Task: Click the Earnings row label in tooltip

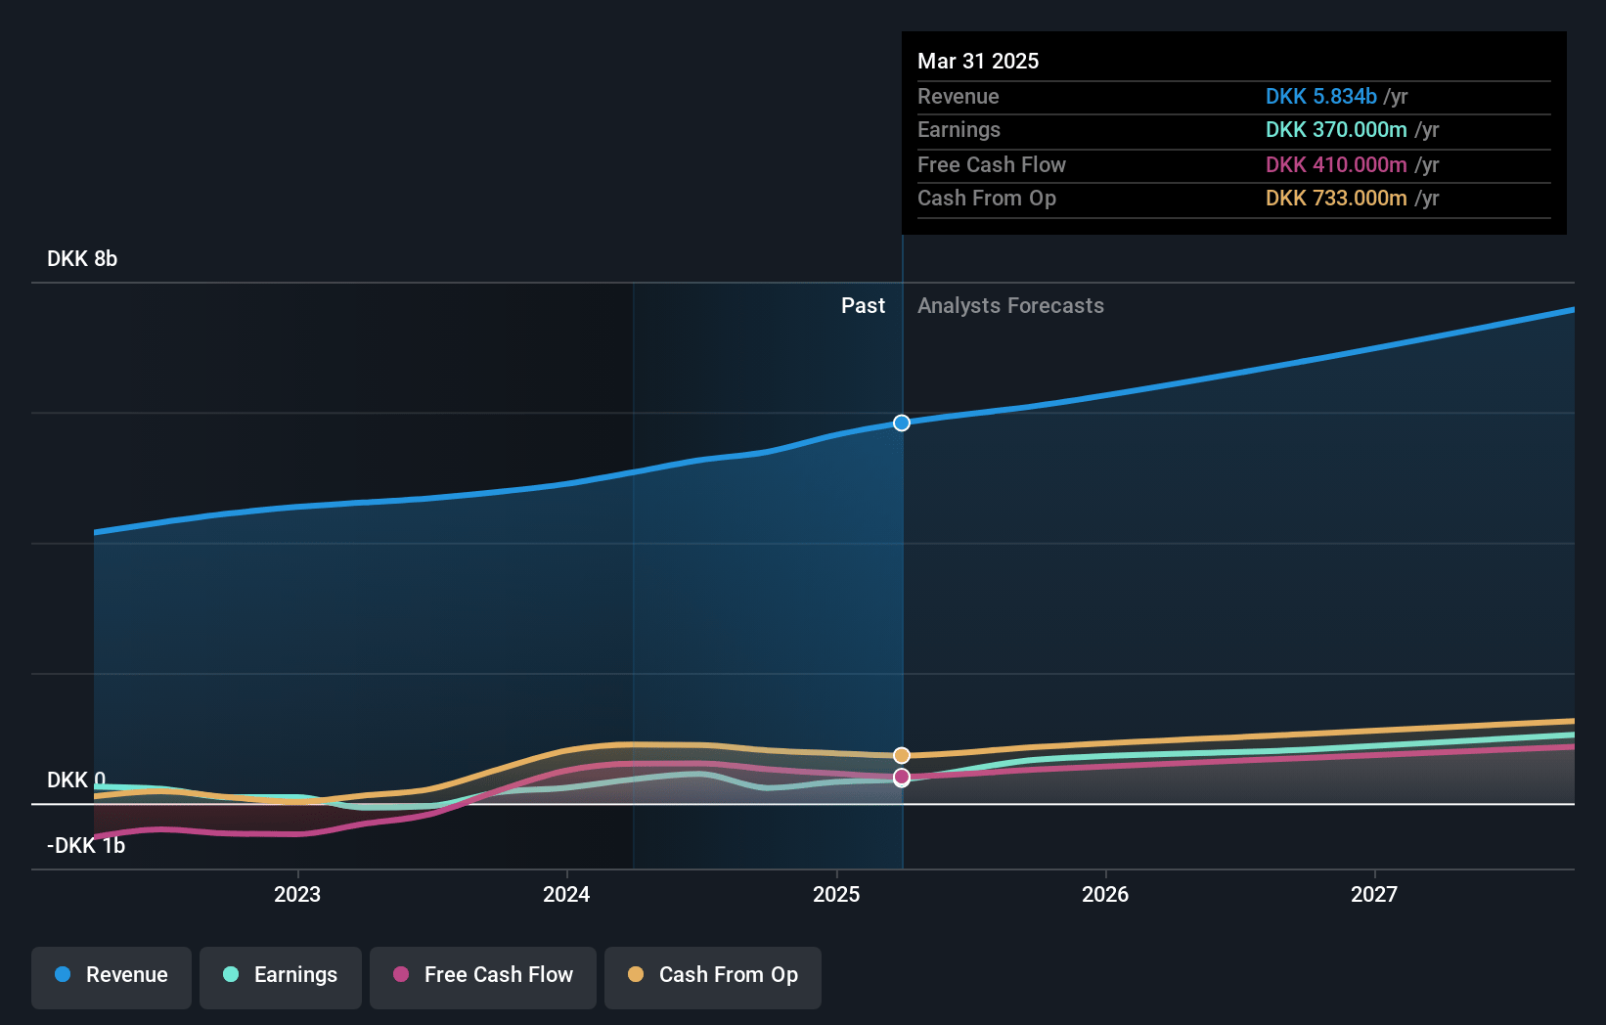Action: 959,129
